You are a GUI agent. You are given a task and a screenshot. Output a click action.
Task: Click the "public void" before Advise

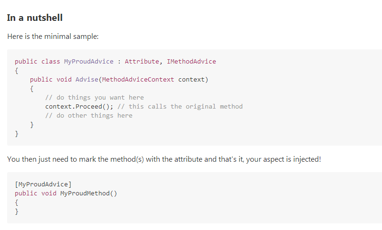pyautogui.click(x=51, y=80)
